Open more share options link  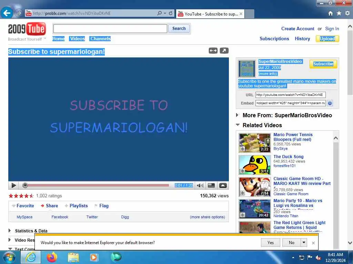pos(207,217)
